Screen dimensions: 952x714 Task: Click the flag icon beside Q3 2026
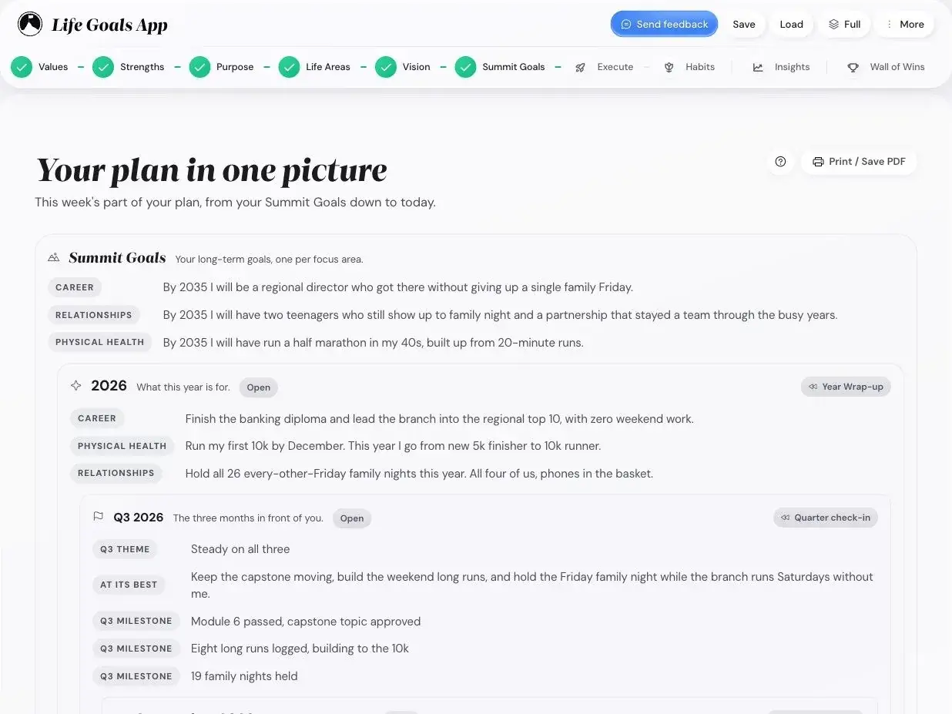click(98, 517)
